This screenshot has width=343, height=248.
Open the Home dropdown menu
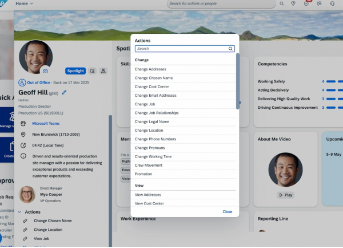tap(24, 3)
